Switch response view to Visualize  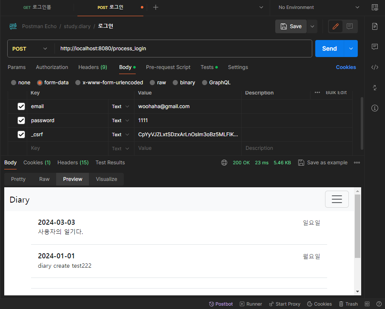click(106, 179)
